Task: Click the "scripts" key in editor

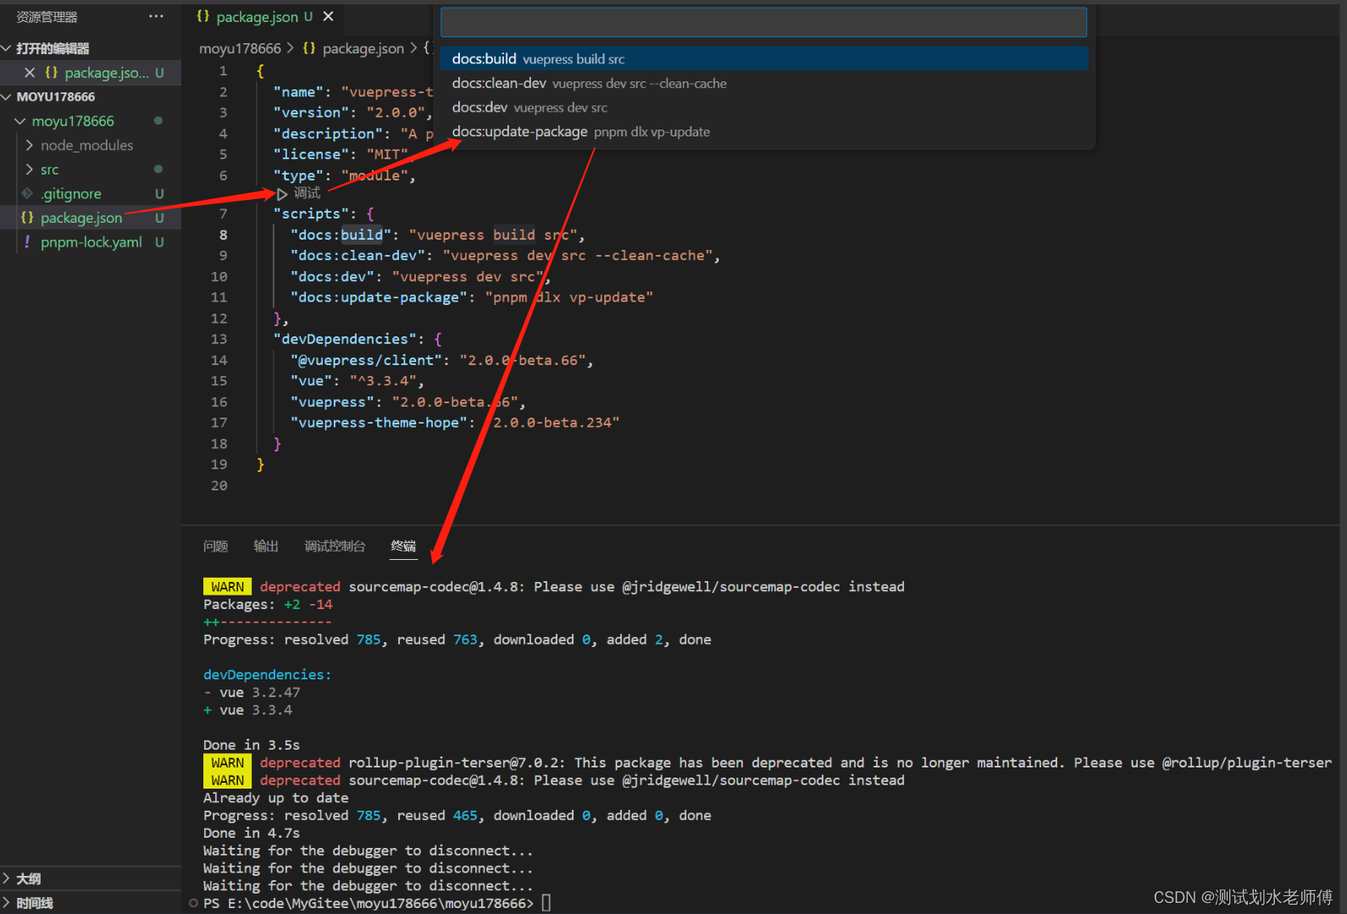Action: point(311,213)
